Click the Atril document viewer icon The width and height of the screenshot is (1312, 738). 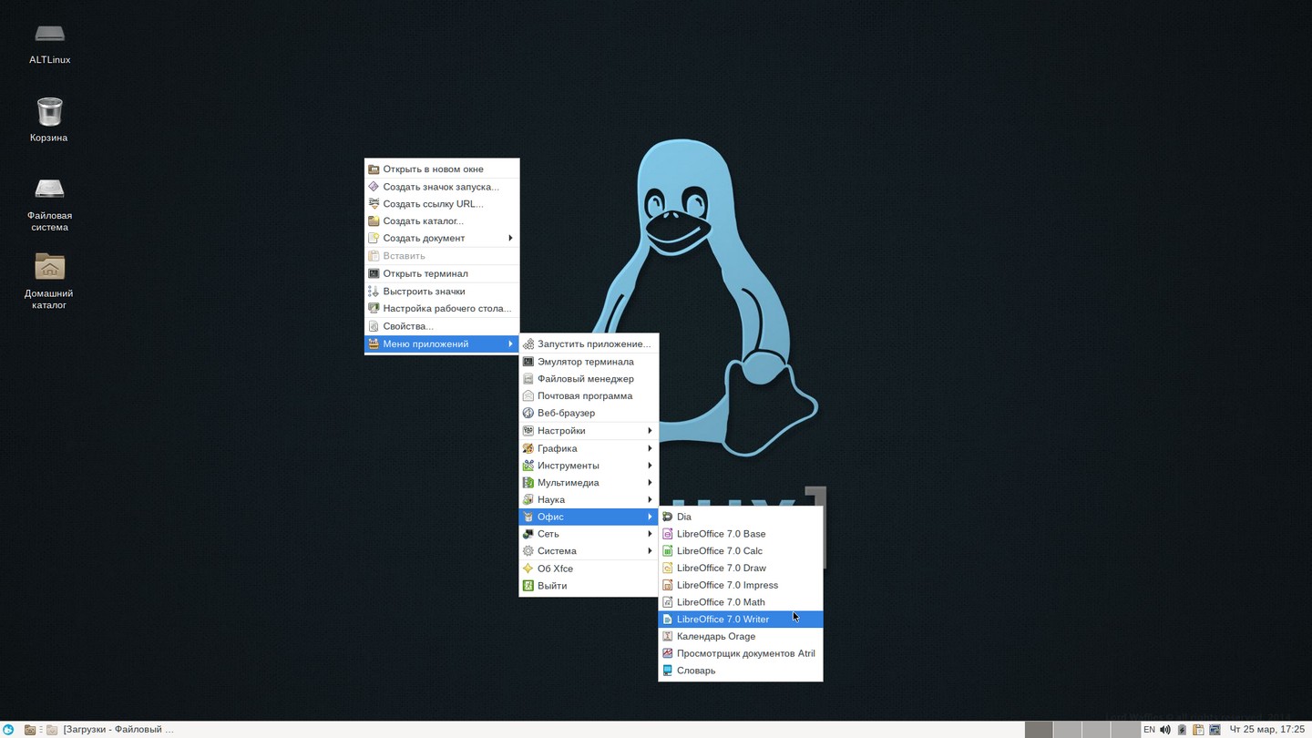667,653
